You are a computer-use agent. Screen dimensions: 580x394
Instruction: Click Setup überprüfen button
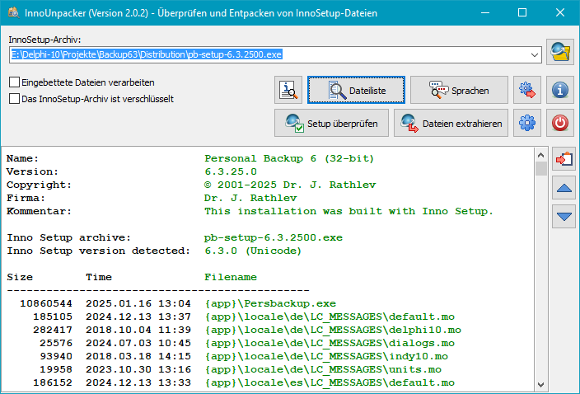coord(331,123)
